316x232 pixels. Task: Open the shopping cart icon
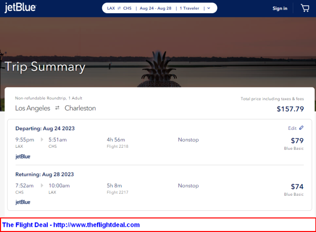(x=305, y=8)
